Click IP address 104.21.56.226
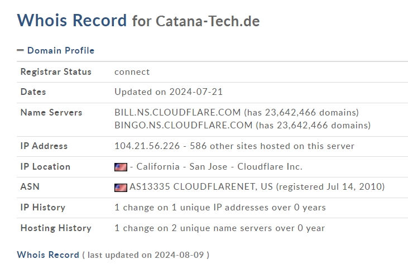 coord(147,146)
